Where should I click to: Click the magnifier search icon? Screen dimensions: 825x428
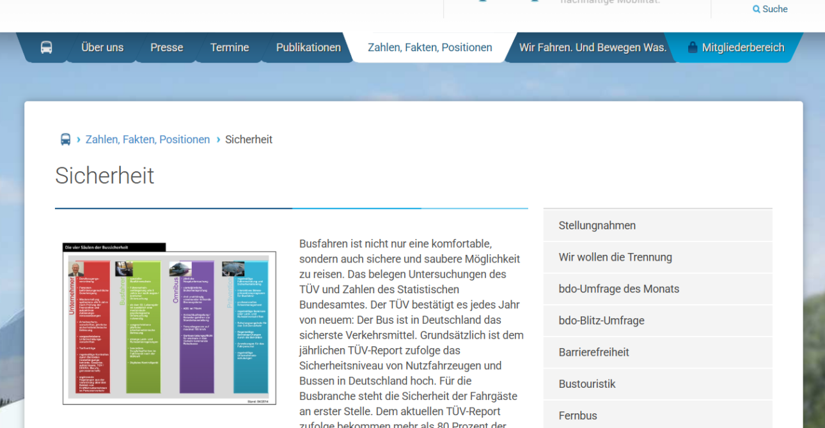click(757, 10)
